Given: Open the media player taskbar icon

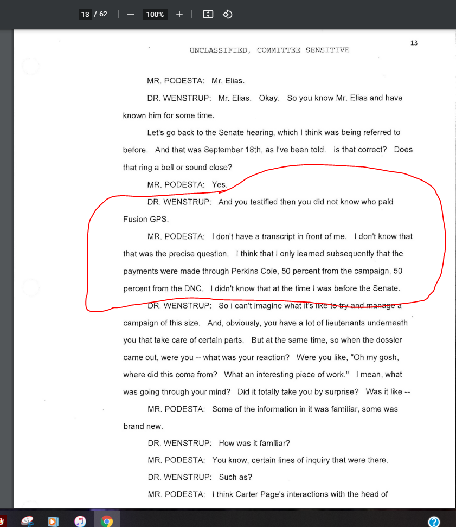Looking at the screenshot, I should pyautogui.click(x=53, y=521).
